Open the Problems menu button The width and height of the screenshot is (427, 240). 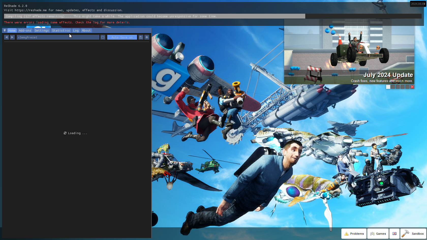pos(354,234)
